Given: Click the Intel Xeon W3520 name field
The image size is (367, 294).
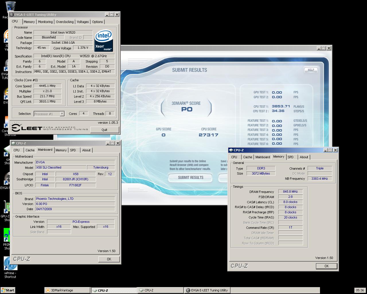Looking at the screenshot, I should pyautogui.click(x=63, y=32).
